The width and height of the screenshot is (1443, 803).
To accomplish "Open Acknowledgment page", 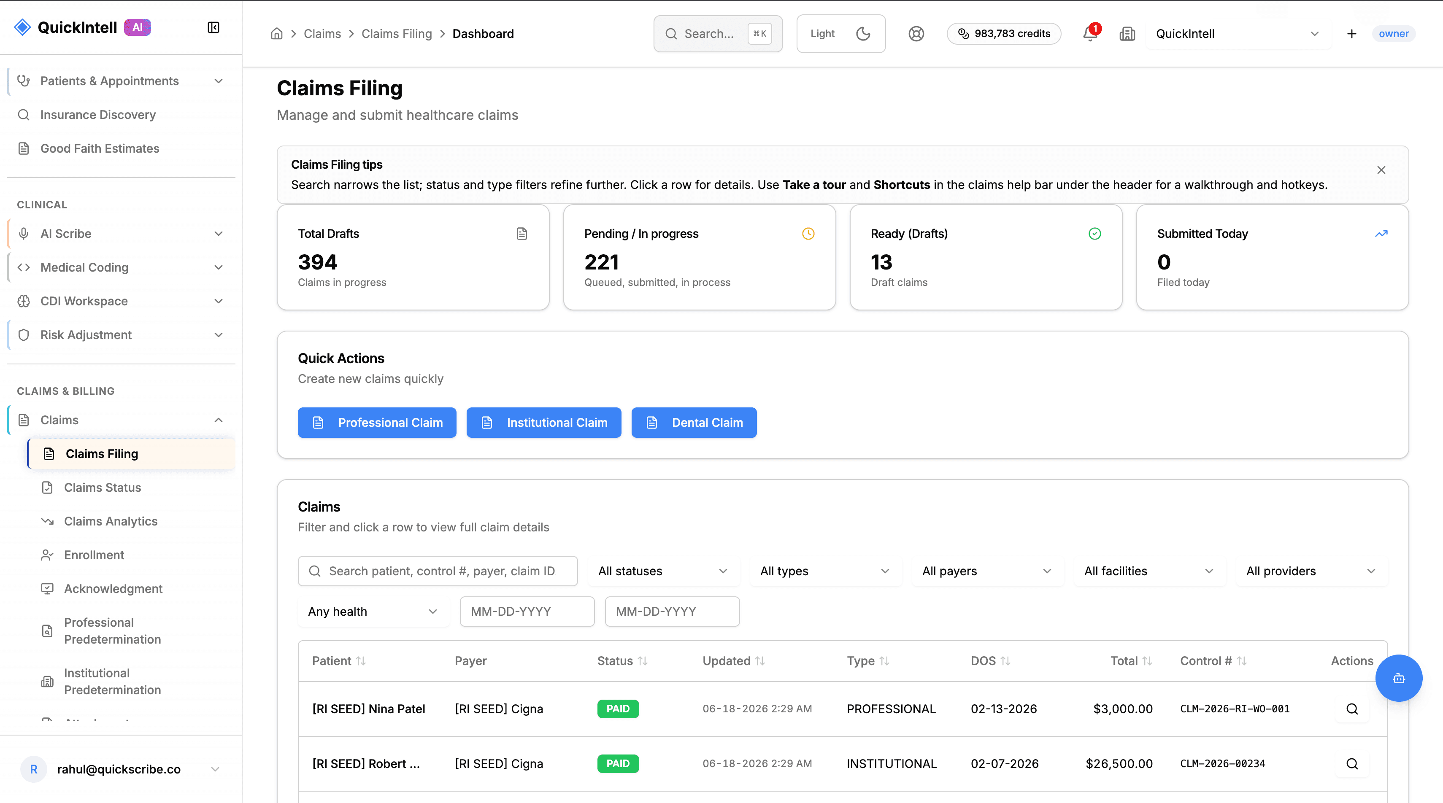I will 131,588.
